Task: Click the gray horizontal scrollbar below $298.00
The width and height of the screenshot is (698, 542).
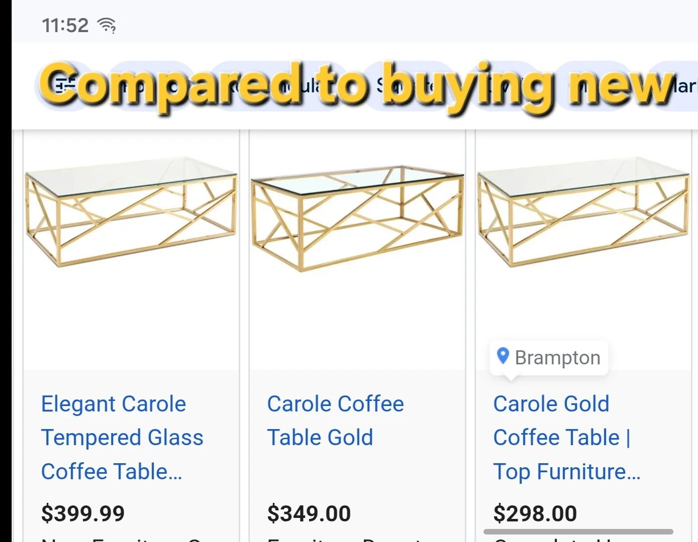Action: (578, 531)
